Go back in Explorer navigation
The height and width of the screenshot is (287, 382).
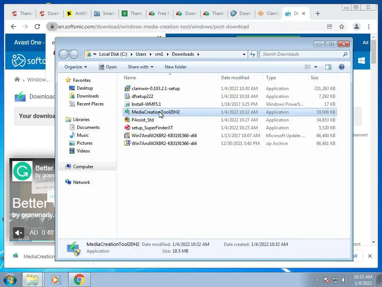[x=63, y=54]
